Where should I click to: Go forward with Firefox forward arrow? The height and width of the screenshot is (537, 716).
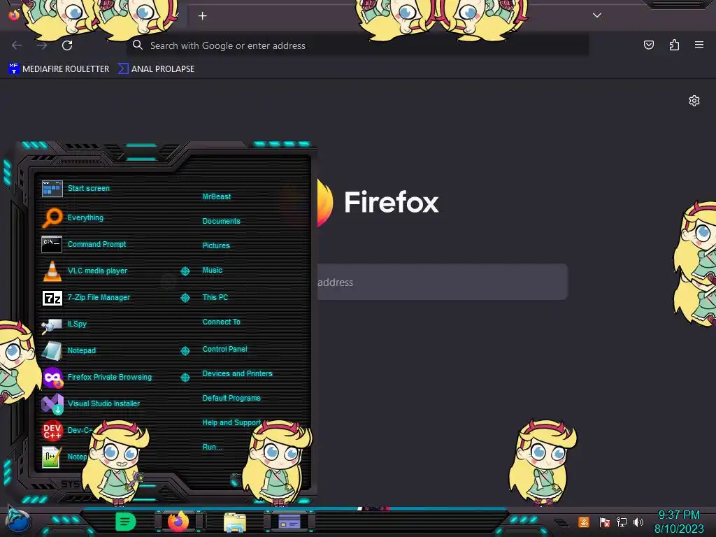tap(42, 45)
